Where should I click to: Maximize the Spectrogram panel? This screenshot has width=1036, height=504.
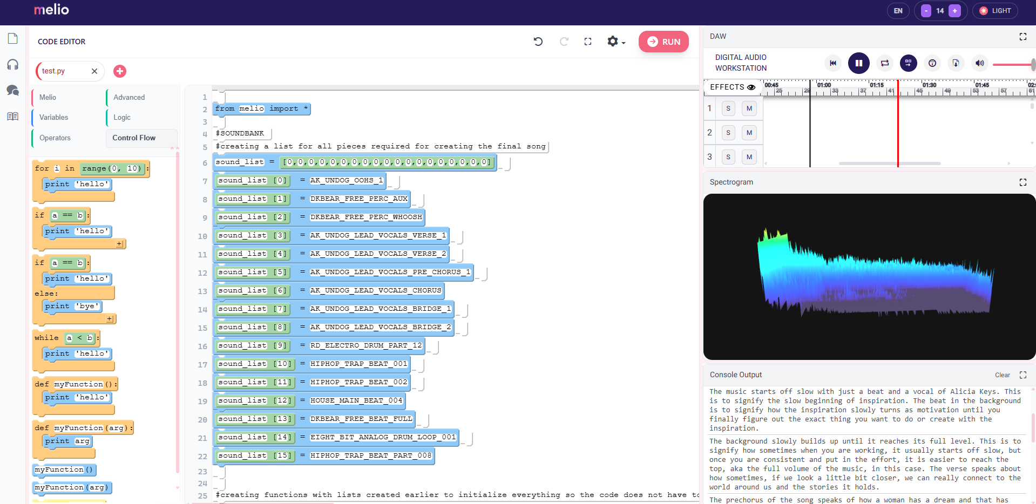point(1023,182)
